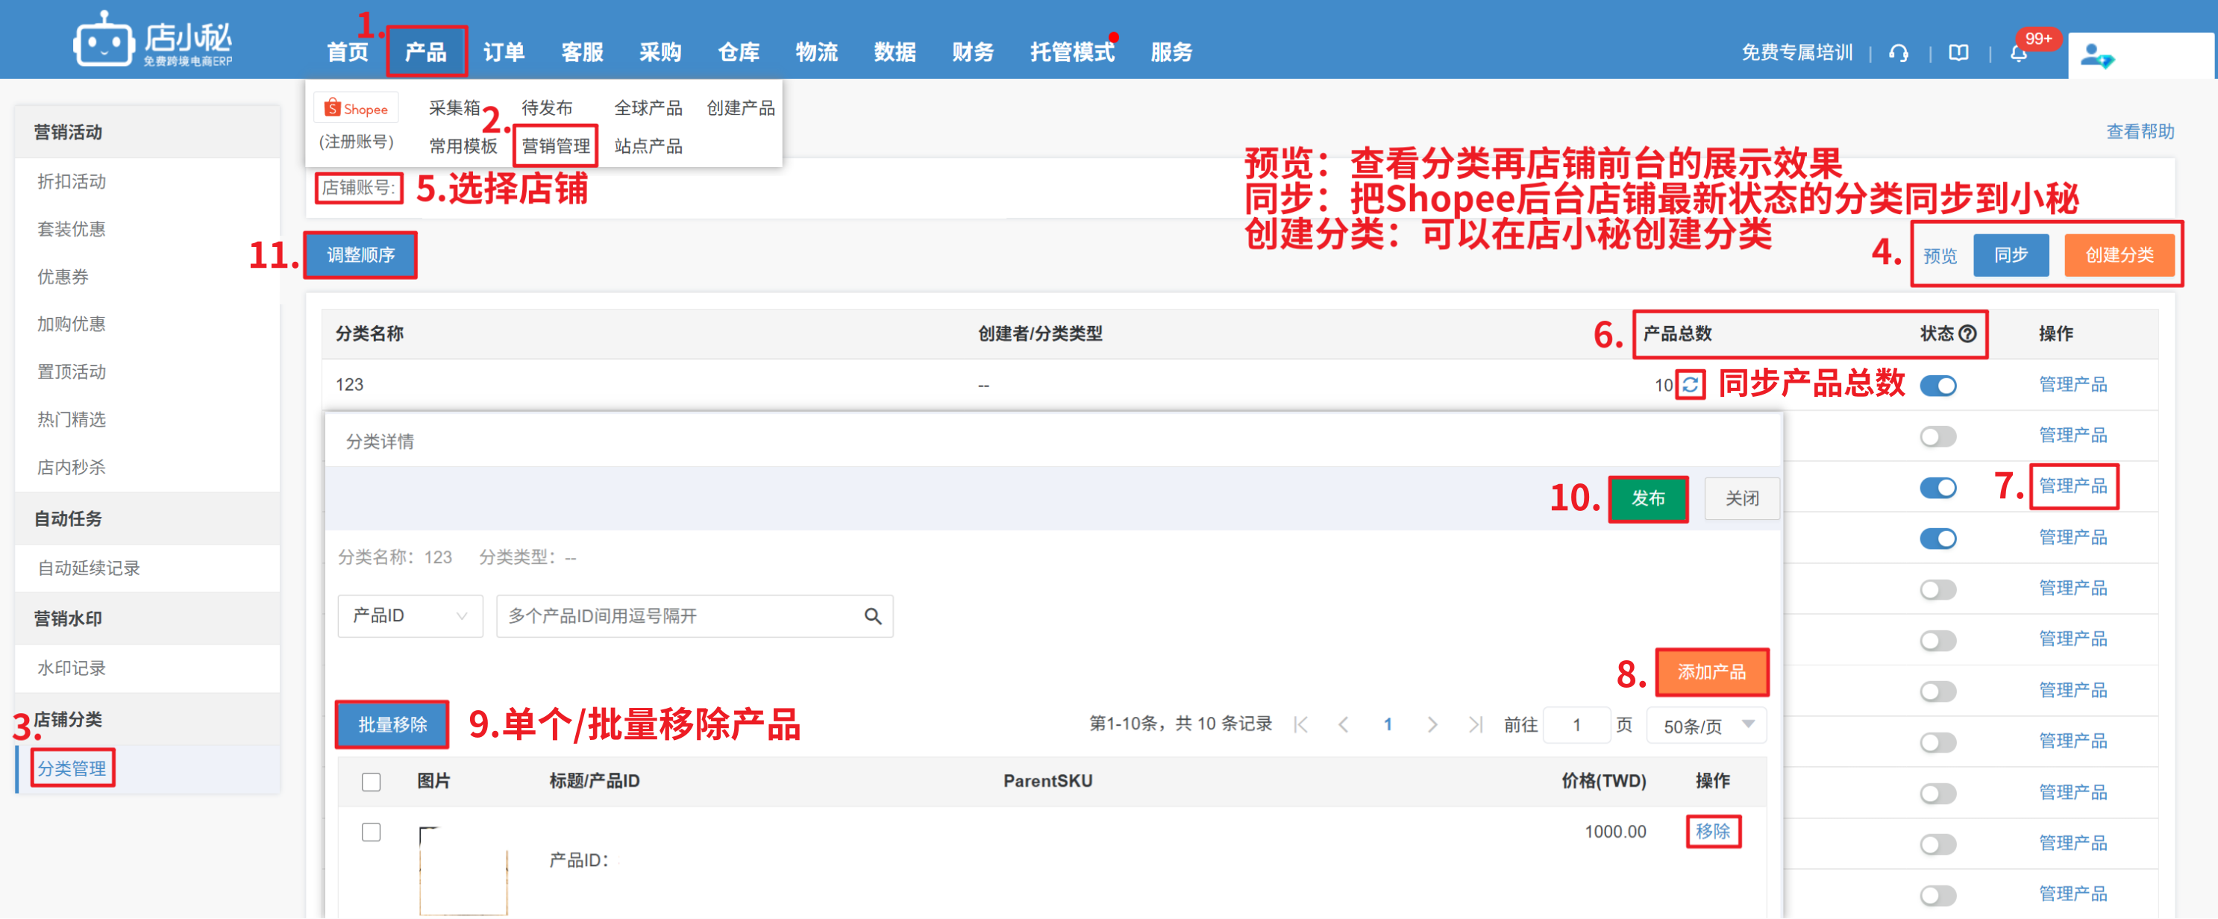Image resolution: width=2218 pixels, height=919 pixels.
Task: Click the search magnifier icon
Action: coord(872,616)
